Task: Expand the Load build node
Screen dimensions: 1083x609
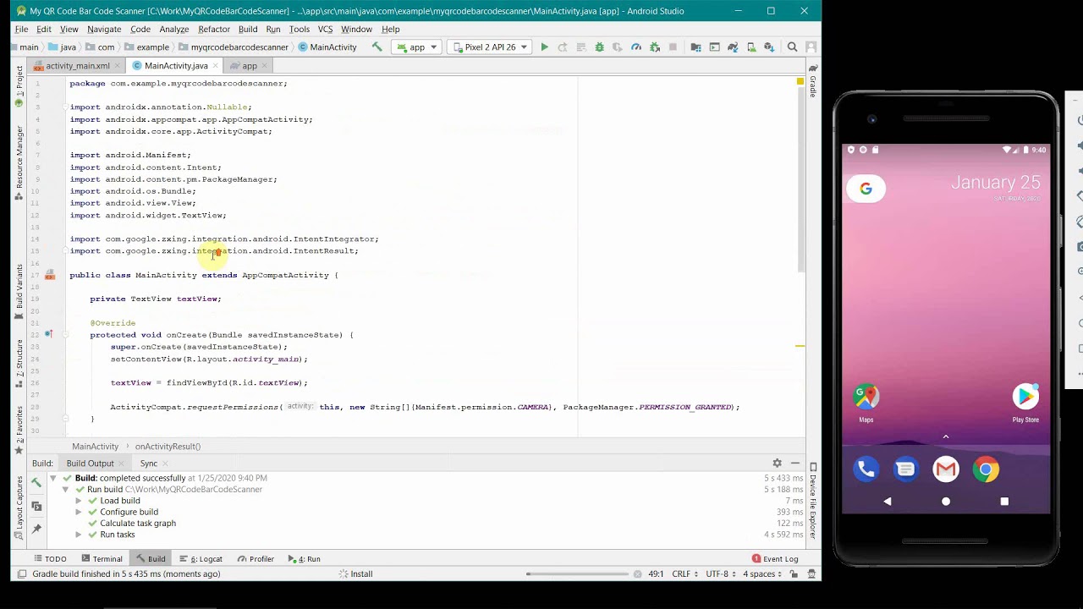Action: (x=79, y=501)
